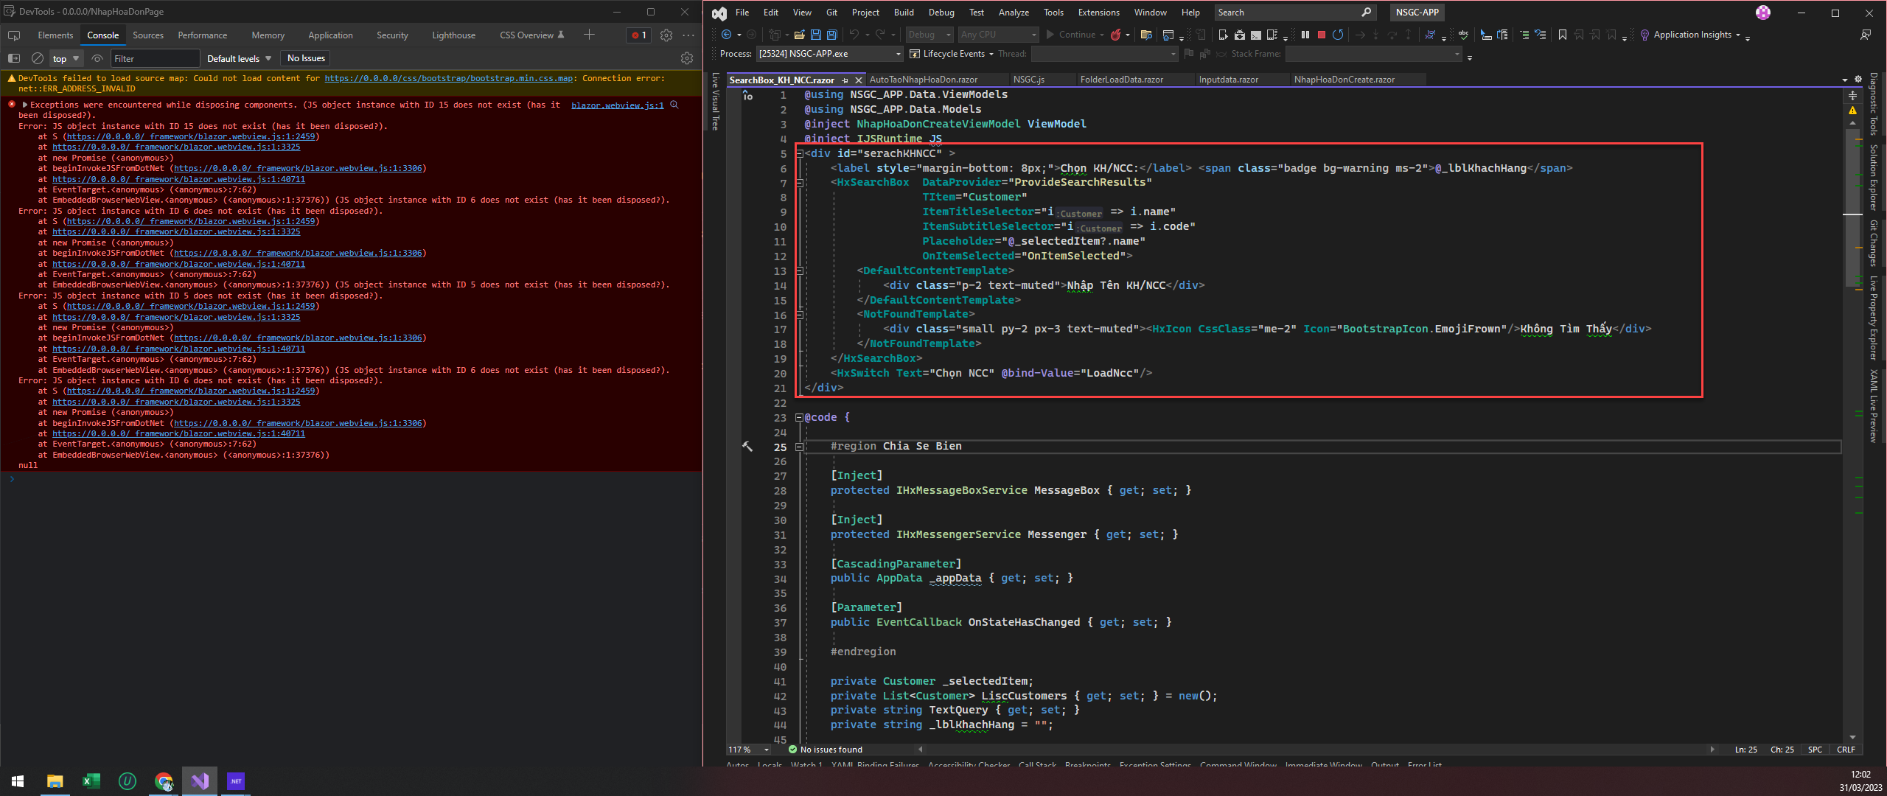
Task: Open the Analyze menu
Action: (x=1014, y=13)
